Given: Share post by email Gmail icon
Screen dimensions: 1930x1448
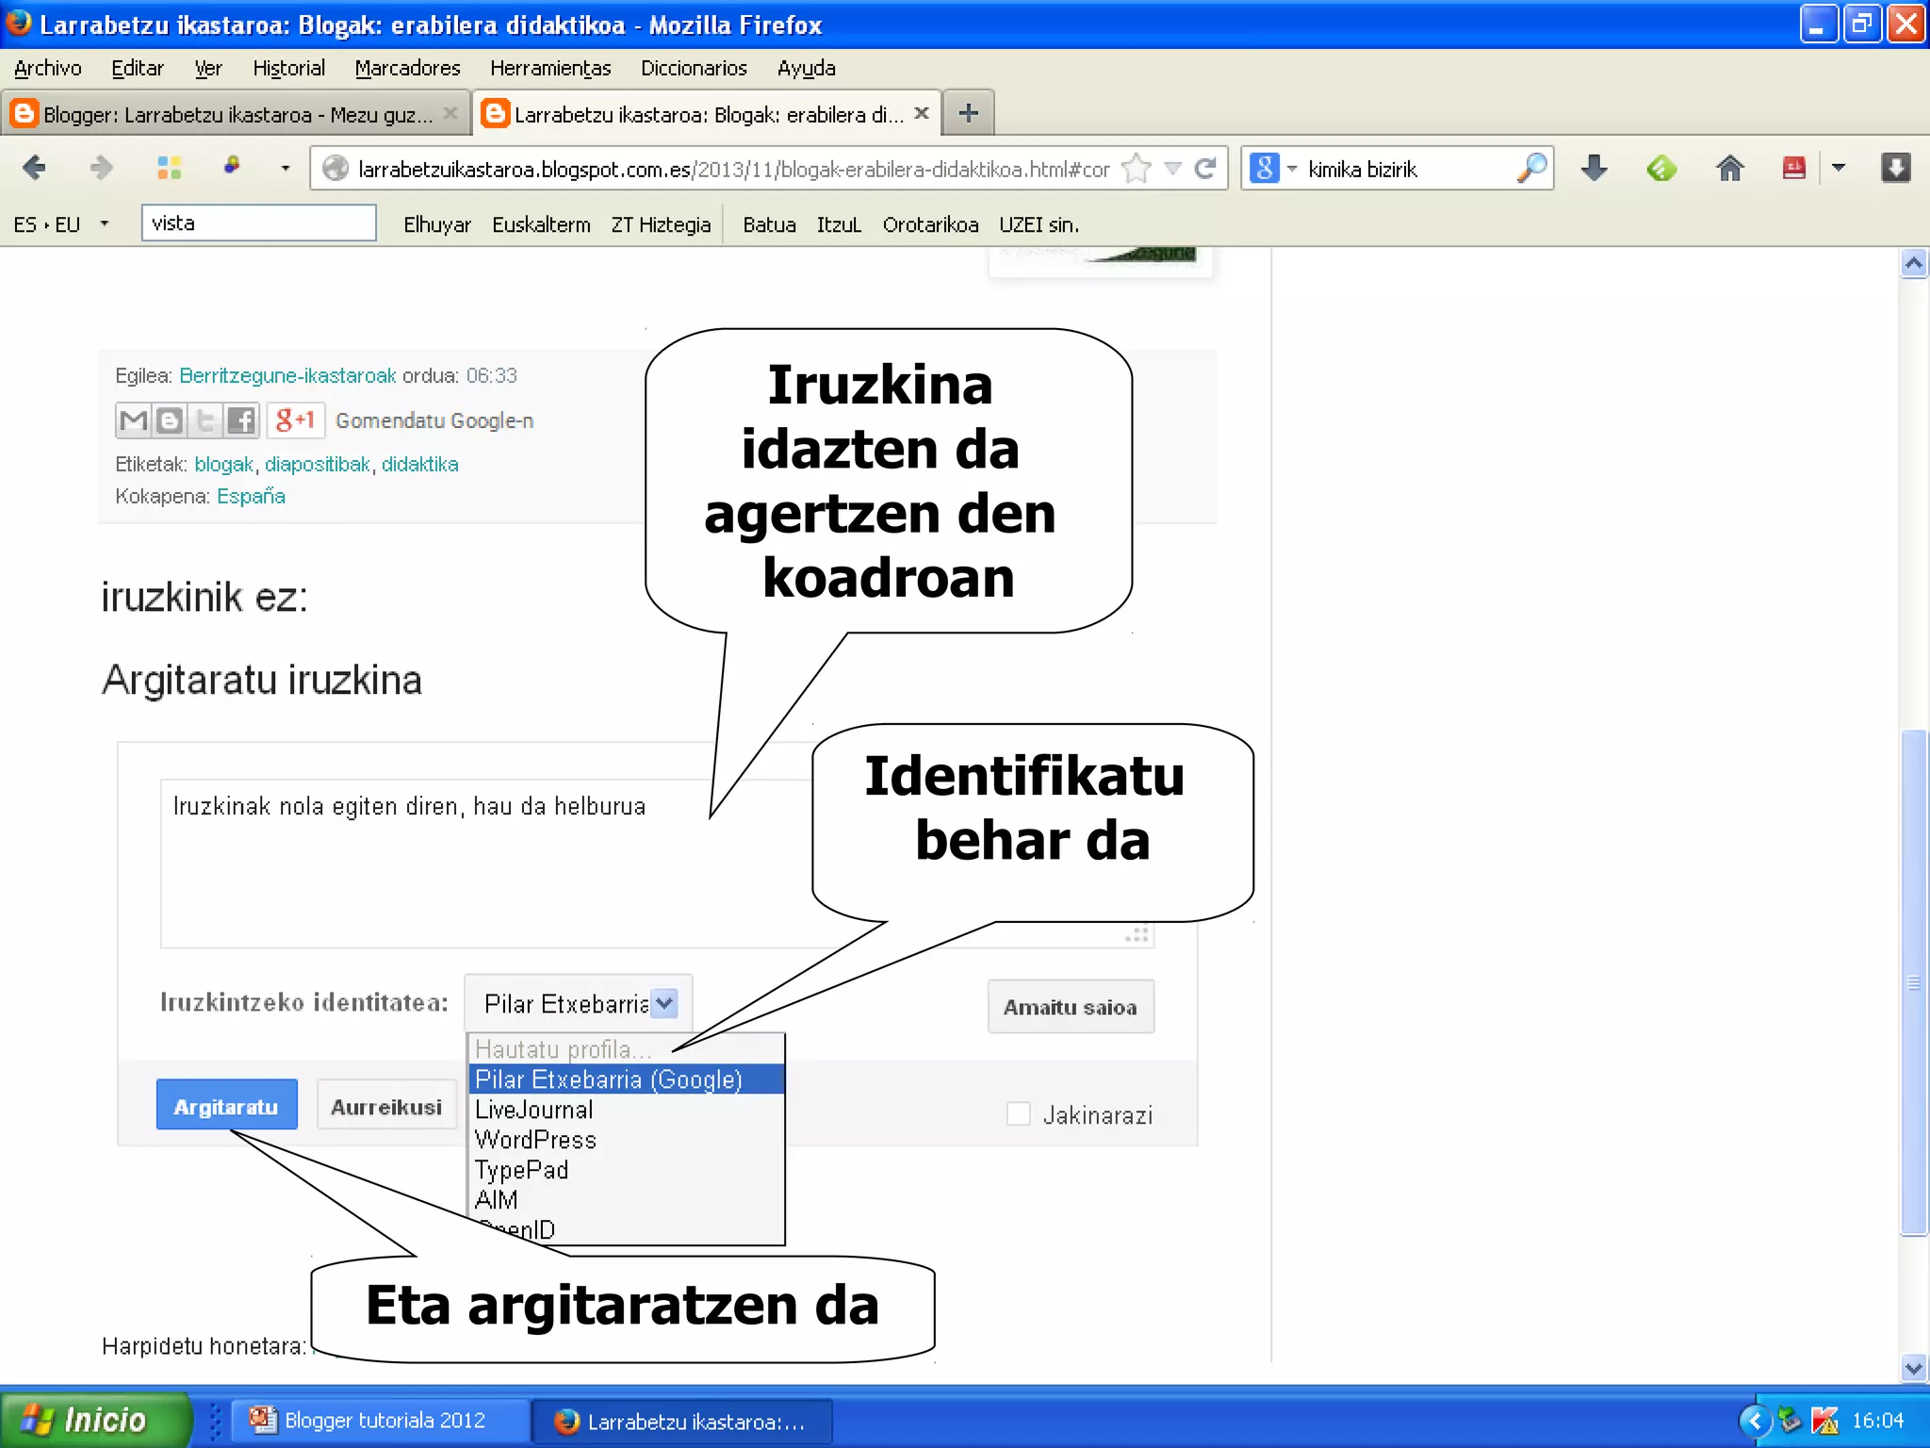Looking at the screenshot, I should coord(134,420).
